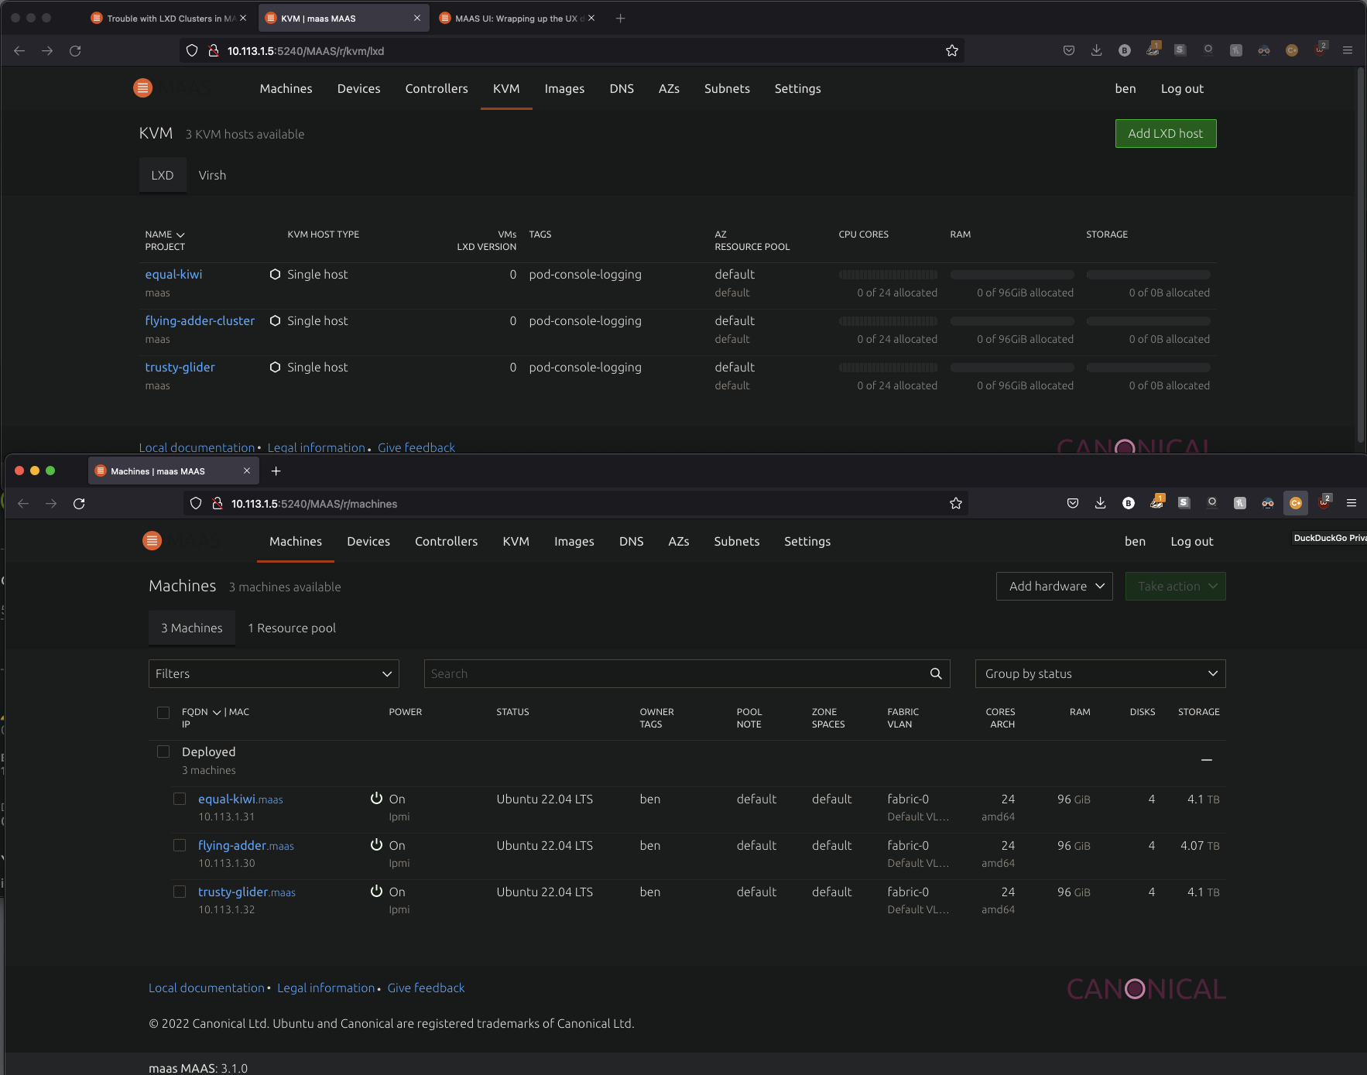Select the checkbox for flying-adder machine
The height and width of the screenshot is (1075, 1367).
click(180, 845)
